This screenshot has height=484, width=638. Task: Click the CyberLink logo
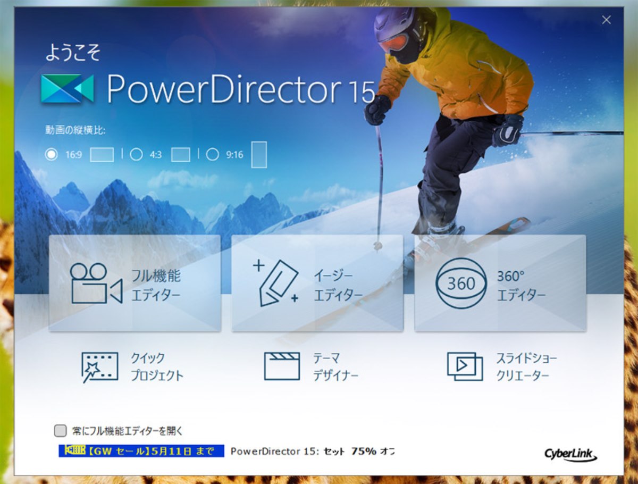coord(570,454)
